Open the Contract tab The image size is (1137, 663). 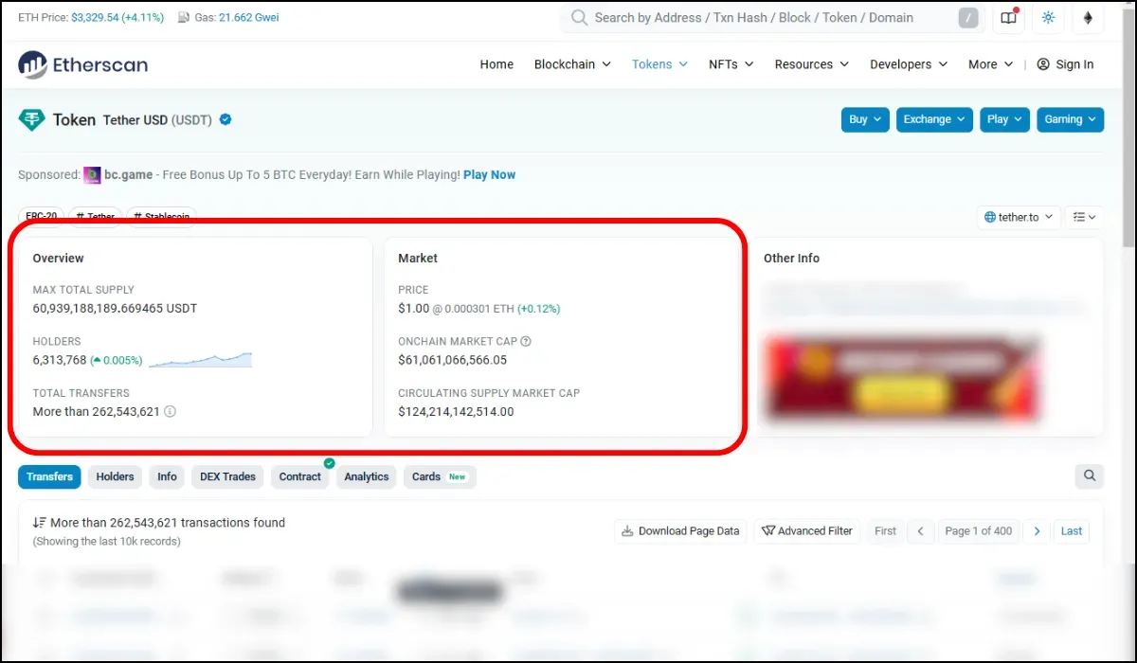click(x=300, y=476)
